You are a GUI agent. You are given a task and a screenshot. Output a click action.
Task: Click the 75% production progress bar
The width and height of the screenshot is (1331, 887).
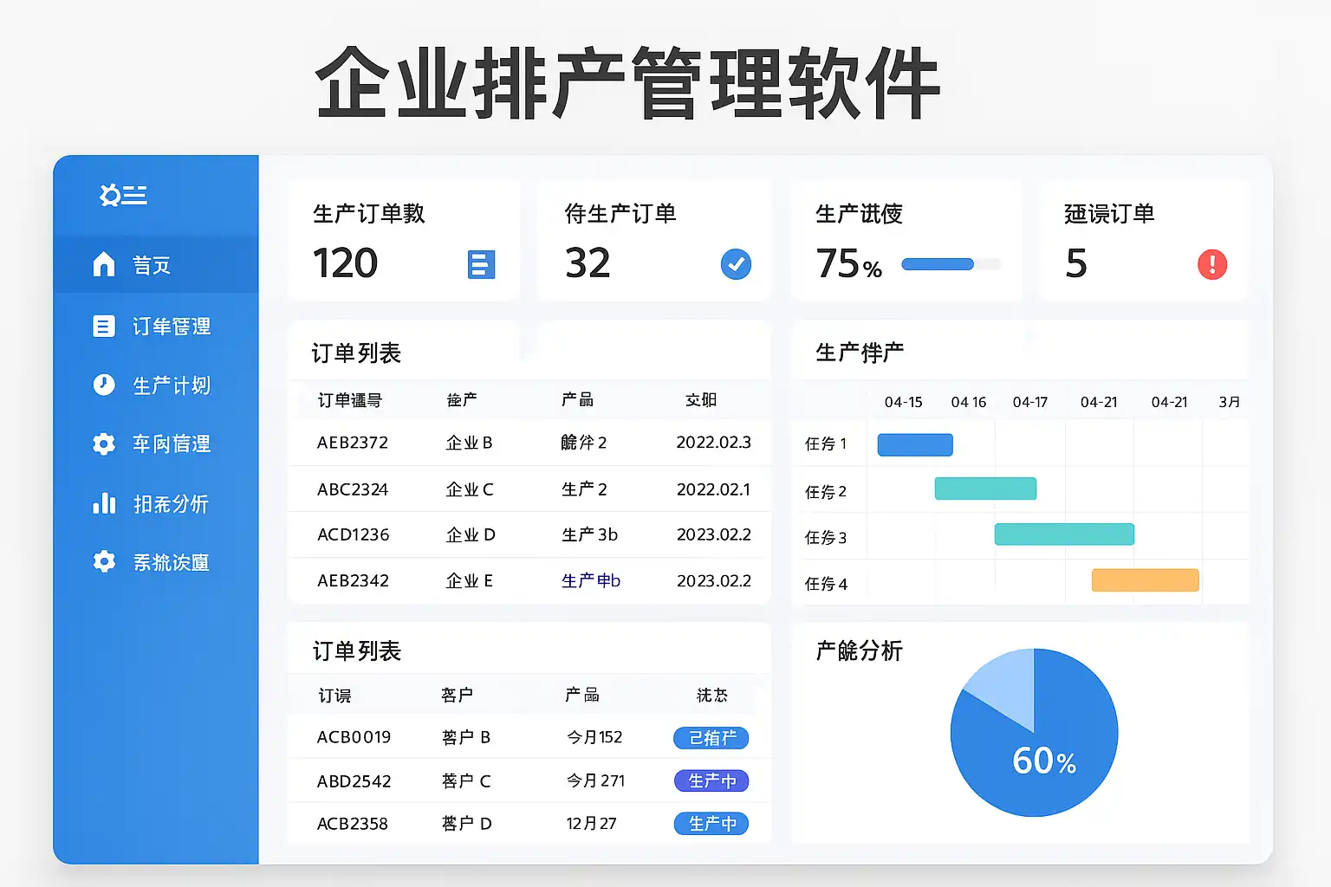[951, 264]
